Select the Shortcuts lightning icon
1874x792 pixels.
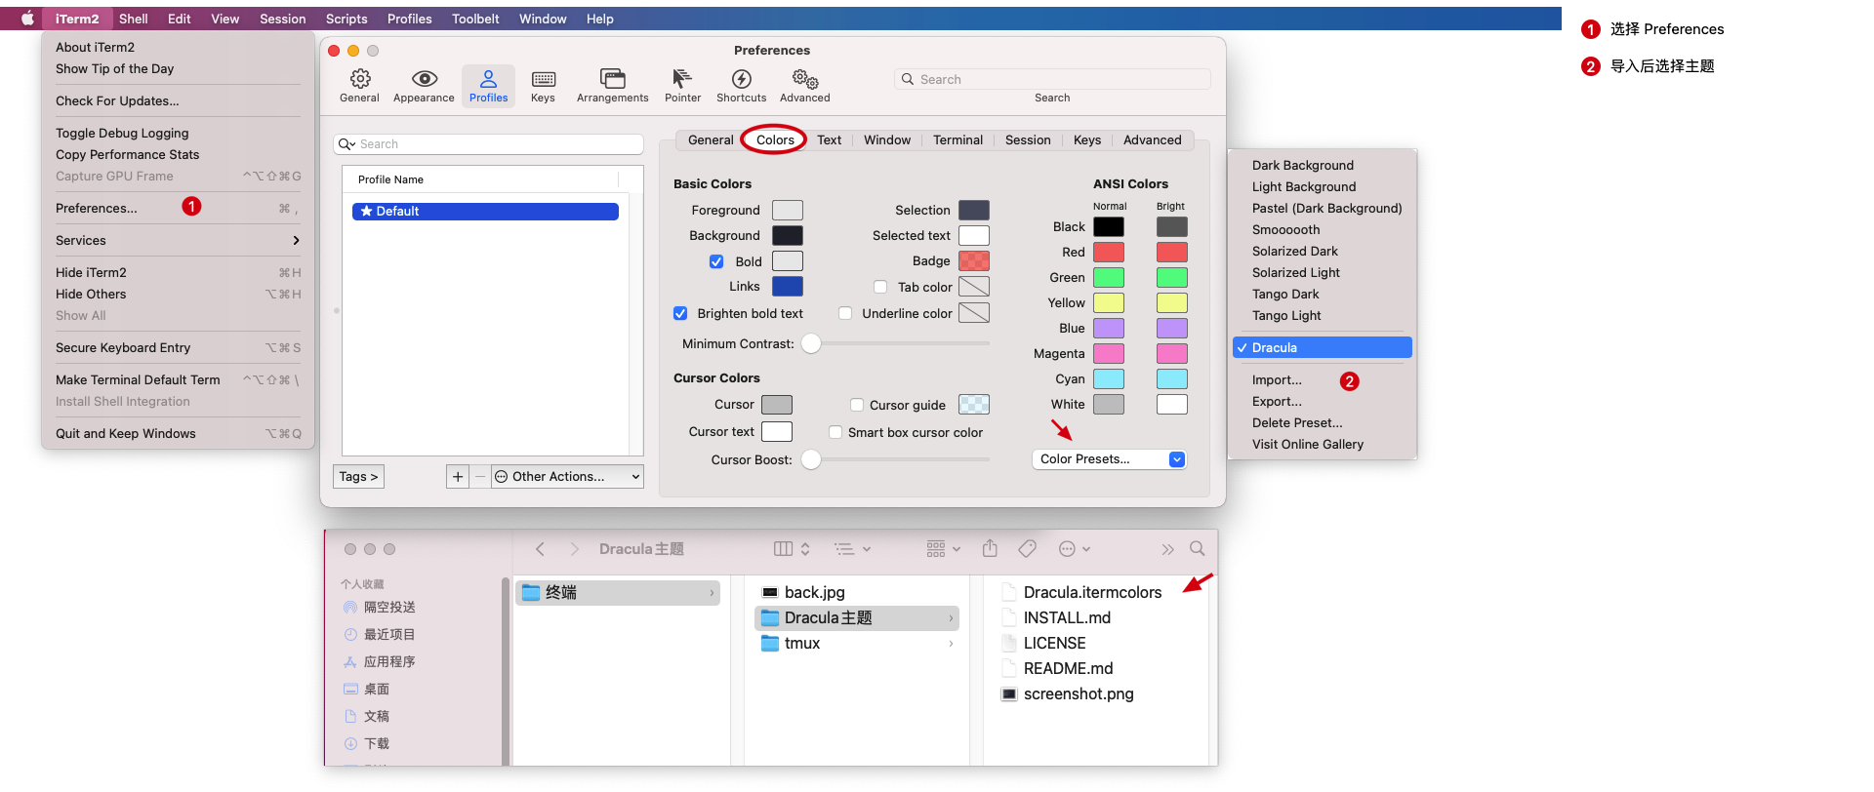[741, 80]
